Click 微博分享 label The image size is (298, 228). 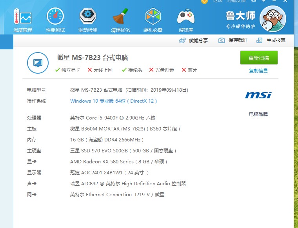[198, 40]
